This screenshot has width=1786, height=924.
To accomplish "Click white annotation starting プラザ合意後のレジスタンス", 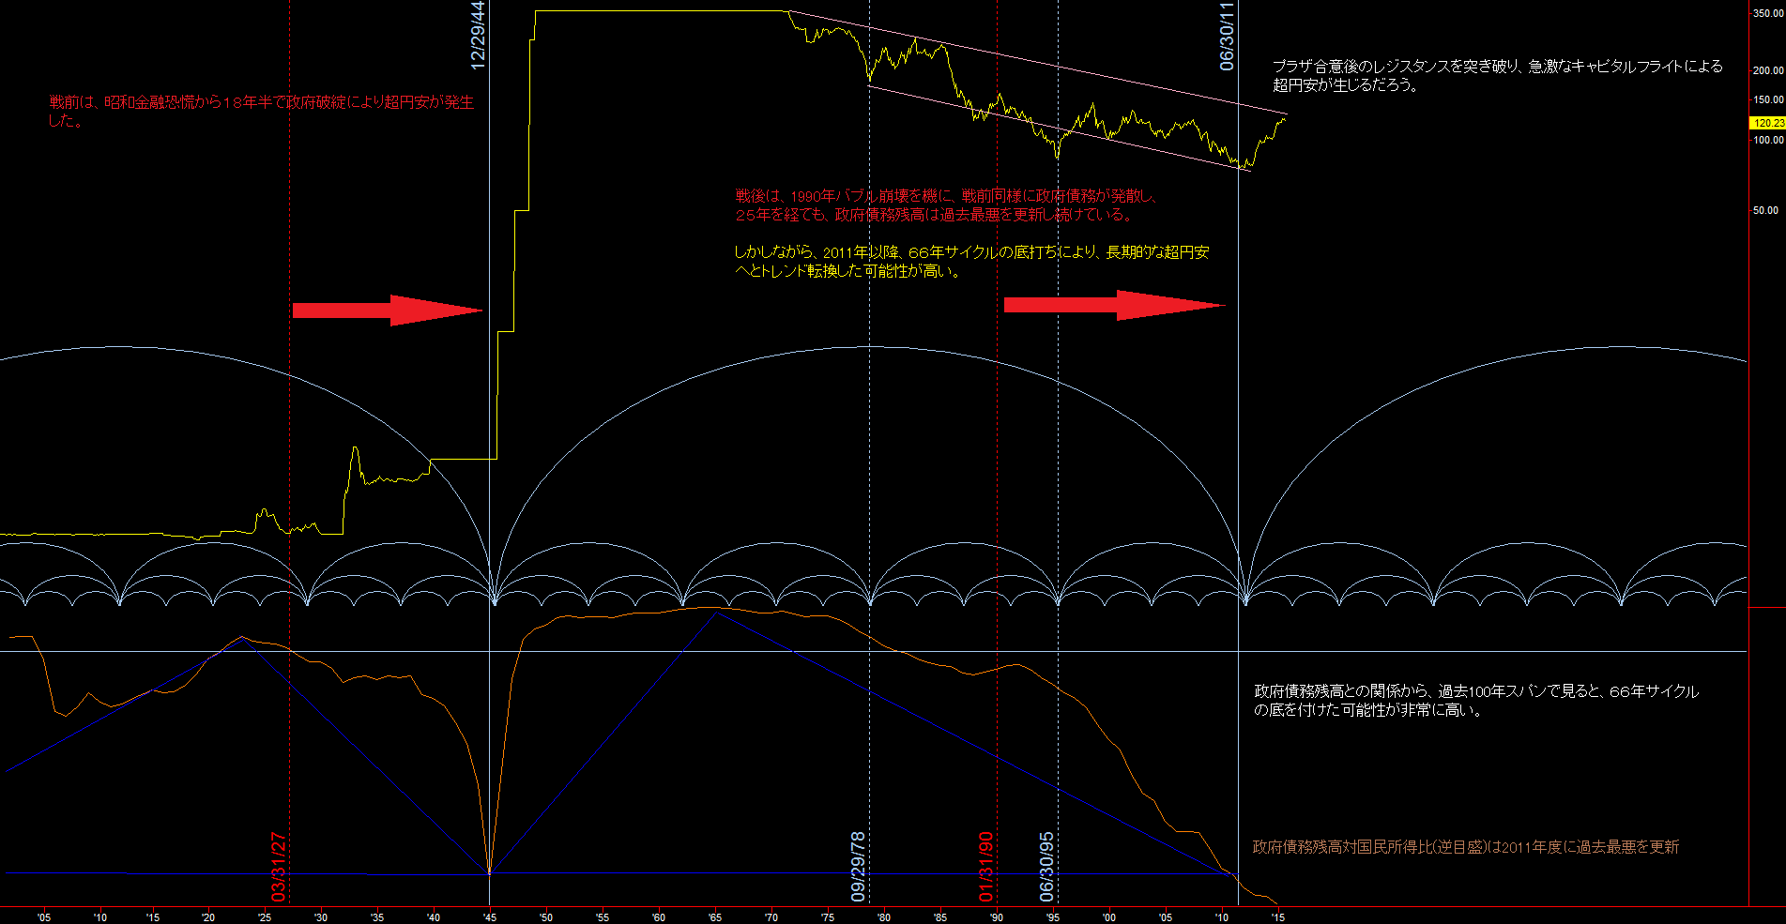I will click(x=1498, y=75).
